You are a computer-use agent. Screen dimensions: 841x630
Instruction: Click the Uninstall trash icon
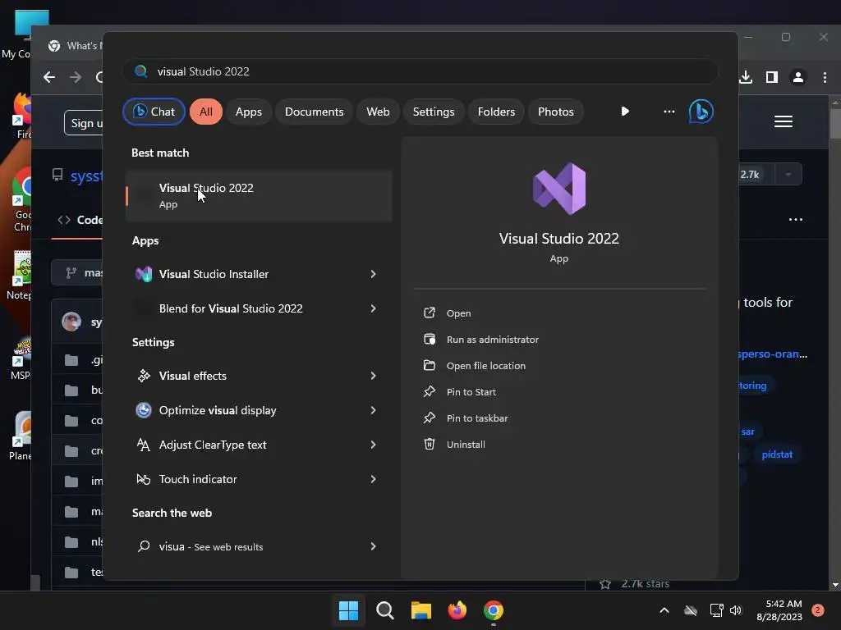(x=429, y=444)
